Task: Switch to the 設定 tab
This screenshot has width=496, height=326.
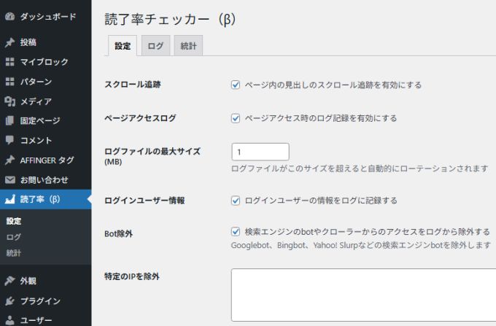Action: coord(123,46)
